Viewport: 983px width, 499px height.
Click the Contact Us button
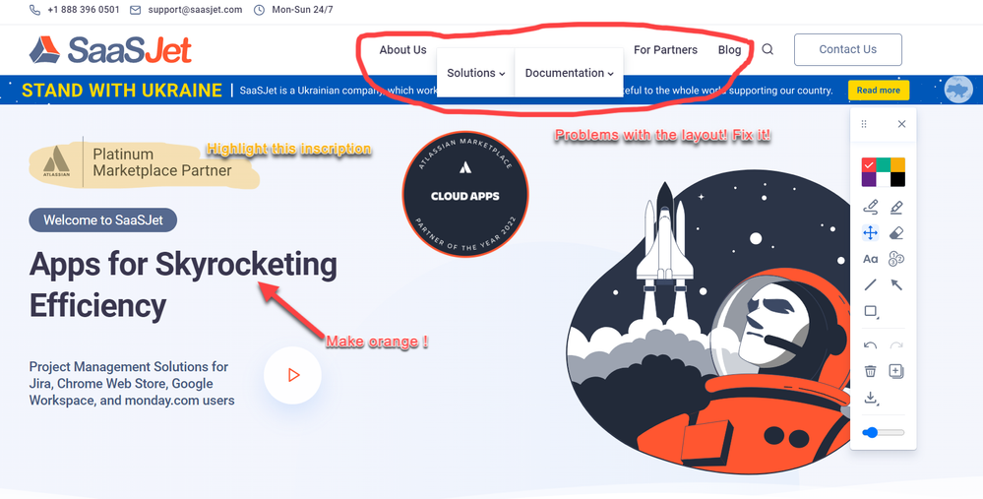[847, 49]
